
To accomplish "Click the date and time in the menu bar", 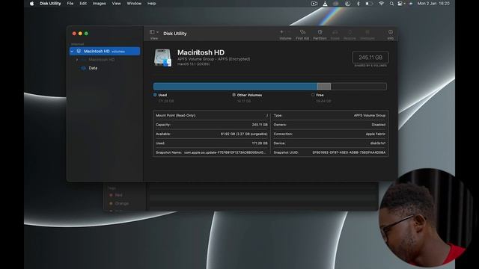I will point(433,4).
